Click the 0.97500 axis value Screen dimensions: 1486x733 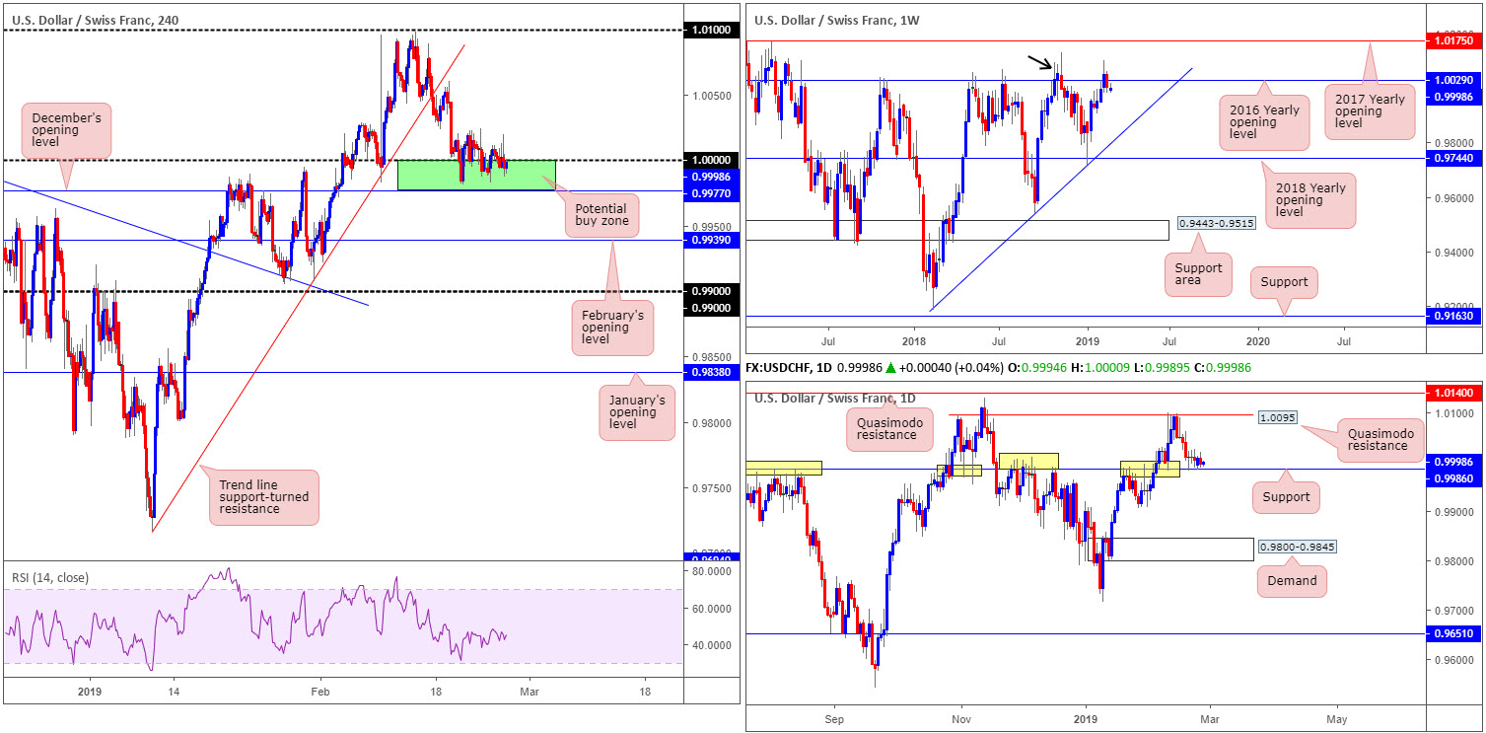point(712,488)
